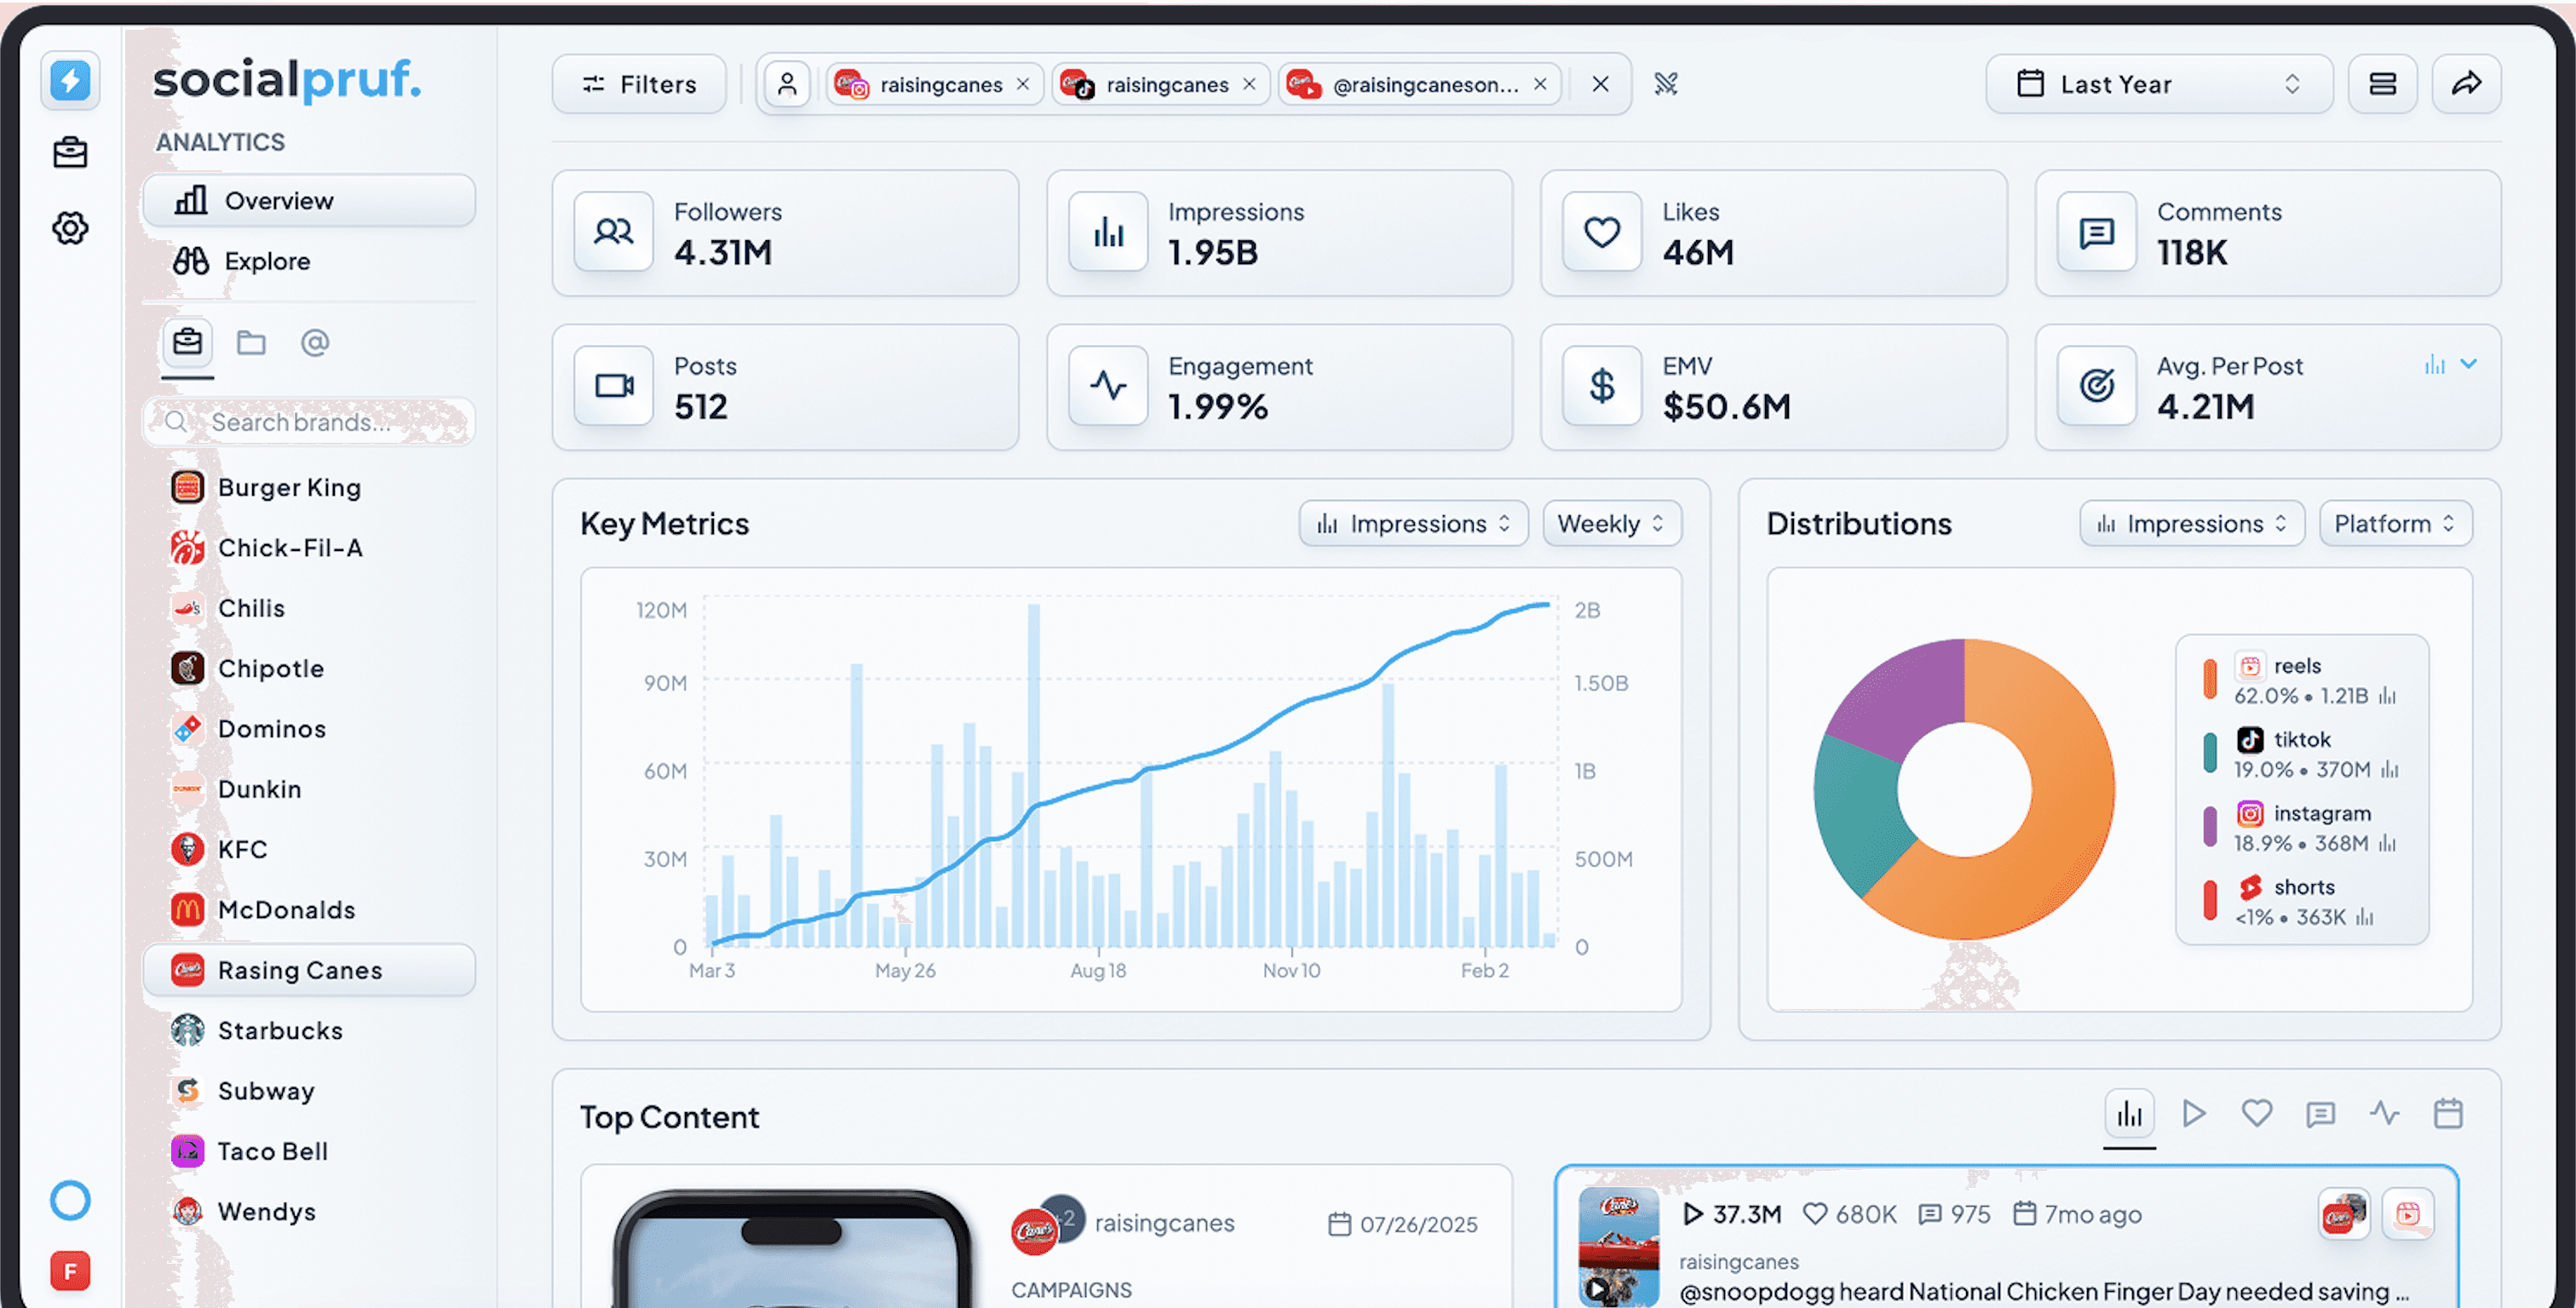Switch to the folder tab in sidebar
The width and height of the screenshot is (2576, 1308).
(251, 343)
